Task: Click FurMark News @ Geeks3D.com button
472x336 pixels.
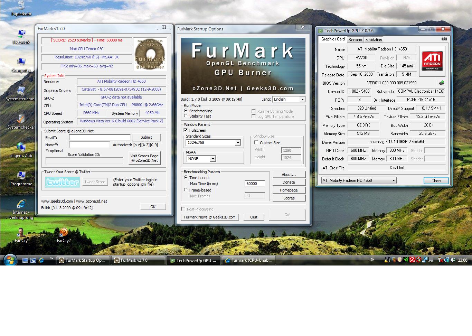Action: [x=210, y=217]
